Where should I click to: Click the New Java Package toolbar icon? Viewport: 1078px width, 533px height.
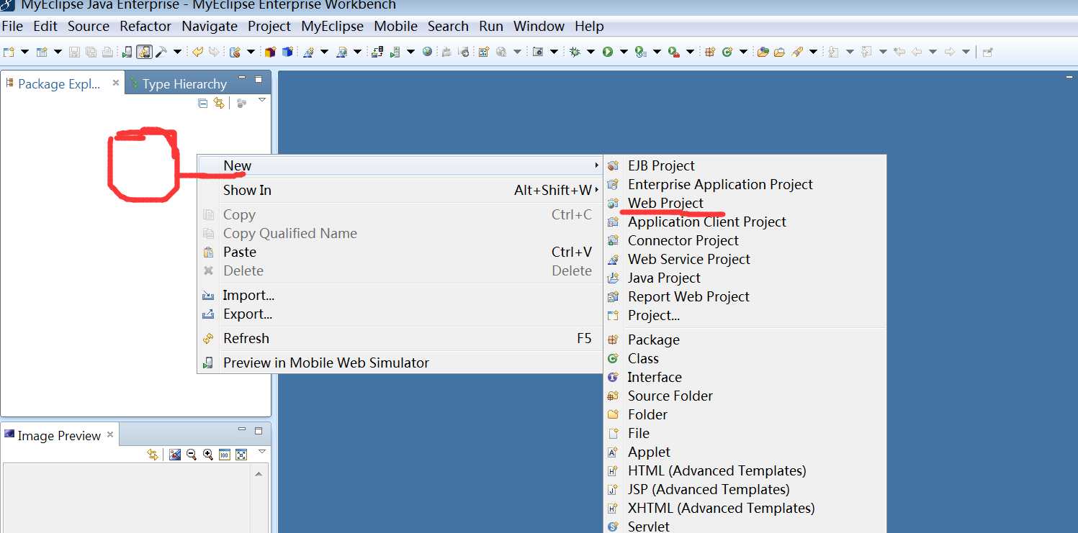click(x=709, y=52)
